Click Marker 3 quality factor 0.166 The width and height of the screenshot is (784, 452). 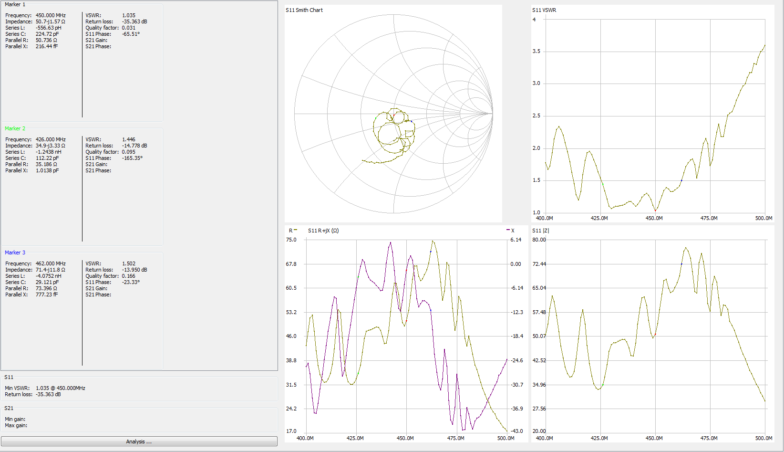[129, 276]
